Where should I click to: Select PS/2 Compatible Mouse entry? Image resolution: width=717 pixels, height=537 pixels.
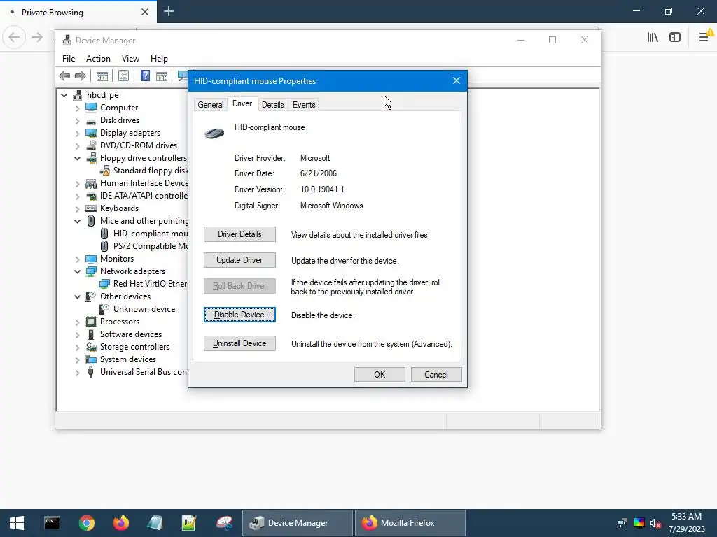click(x=151, y=246)
